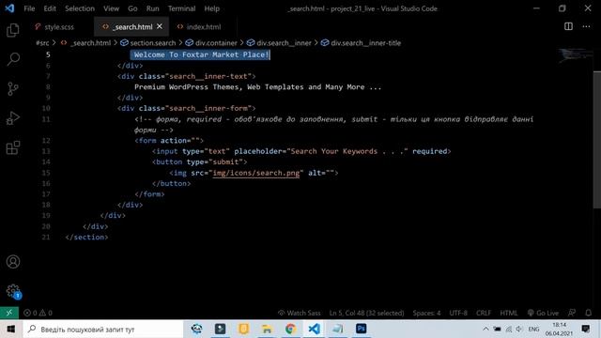Show errors and warnings in status bar
601x338 pixels.
click(x=38, y=313)
